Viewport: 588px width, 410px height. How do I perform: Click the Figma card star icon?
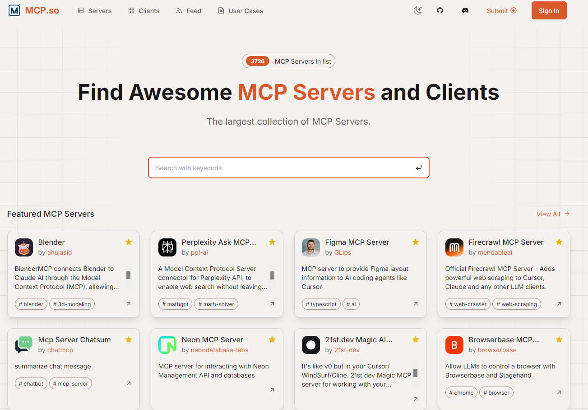coord(416,242)
